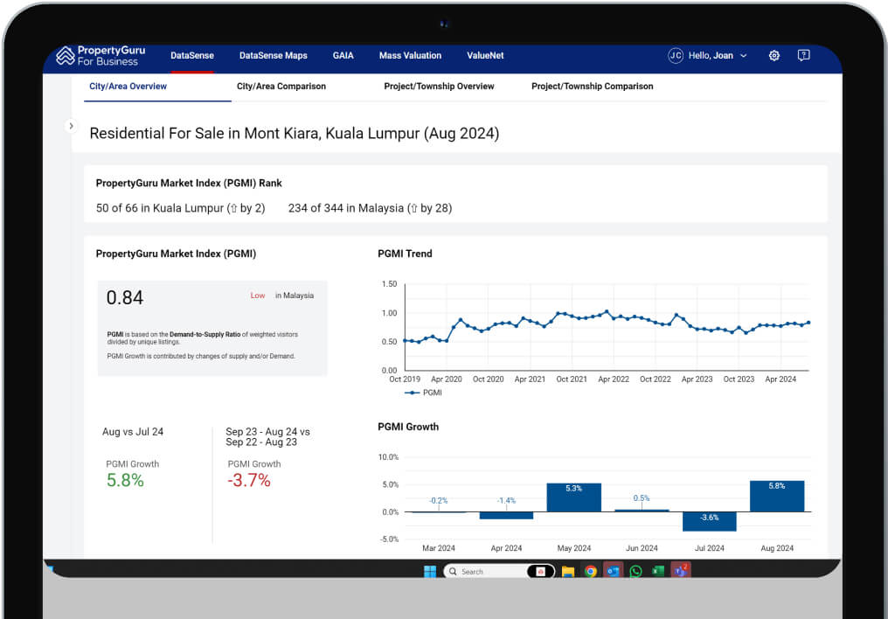The height and width of the screenshot is (619, 888).
Task: Open WhatsApp from taskbar
Action: pos(635,572)
